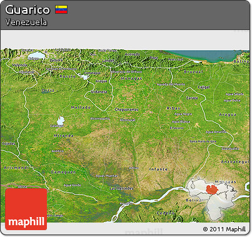The image size is (252, 237).
Task: Click the Agua Dulce map label
Action: coord(232,100)
